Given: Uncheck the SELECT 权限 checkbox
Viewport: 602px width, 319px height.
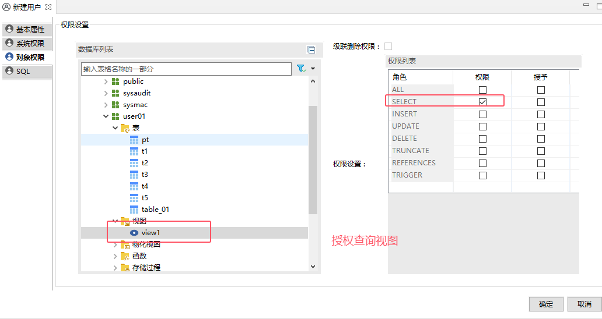Looking at the screenshot, I should tap(482, 102).
